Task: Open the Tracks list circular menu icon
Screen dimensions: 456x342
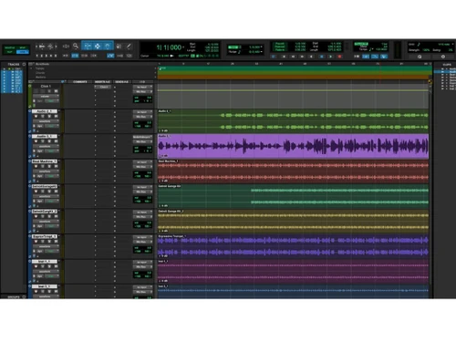Action: coord(24,64)
